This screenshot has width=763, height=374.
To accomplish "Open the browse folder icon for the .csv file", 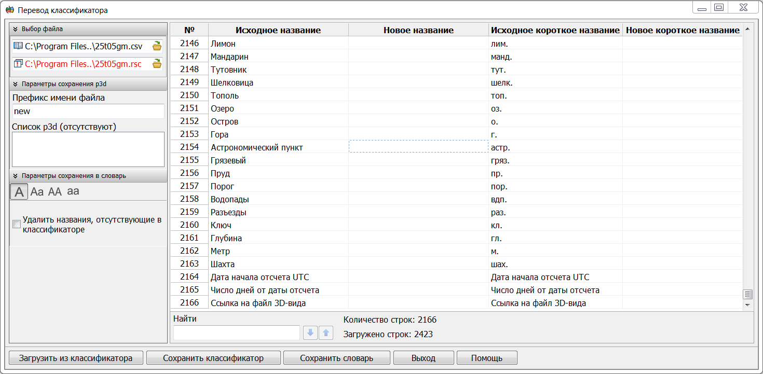I will click(157, 46).
